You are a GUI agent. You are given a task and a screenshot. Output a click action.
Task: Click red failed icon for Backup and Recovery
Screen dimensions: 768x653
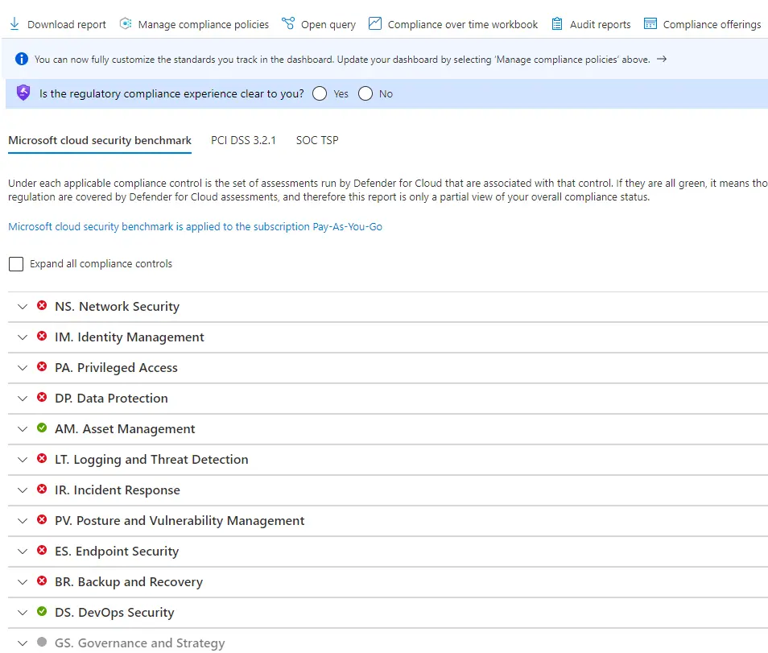tap(42, 581)
